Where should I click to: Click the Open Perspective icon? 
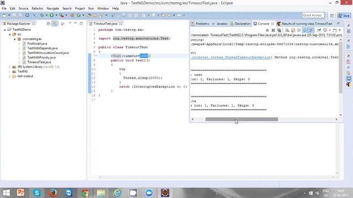pyautogui.click(x=332, y=15)
